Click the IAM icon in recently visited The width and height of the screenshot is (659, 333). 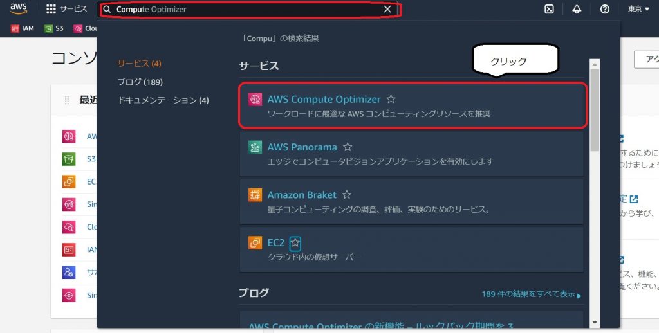pos(69,249)
